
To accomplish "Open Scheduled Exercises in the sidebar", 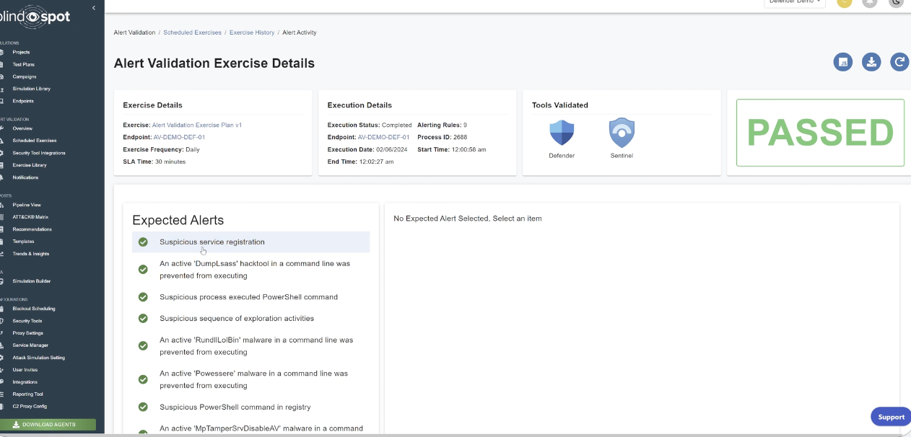I will pyautogui.click(x=34, y=141).
